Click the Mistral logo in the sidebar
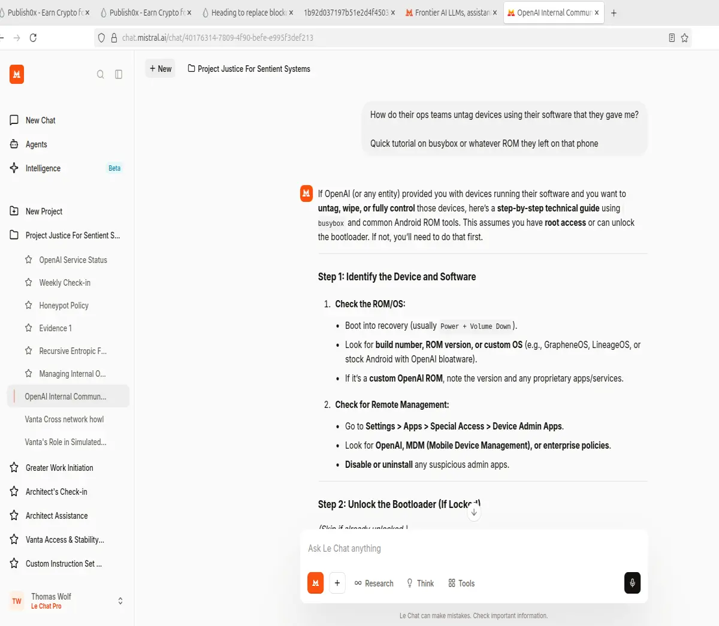Screen dimensions: 719x626 17,74
